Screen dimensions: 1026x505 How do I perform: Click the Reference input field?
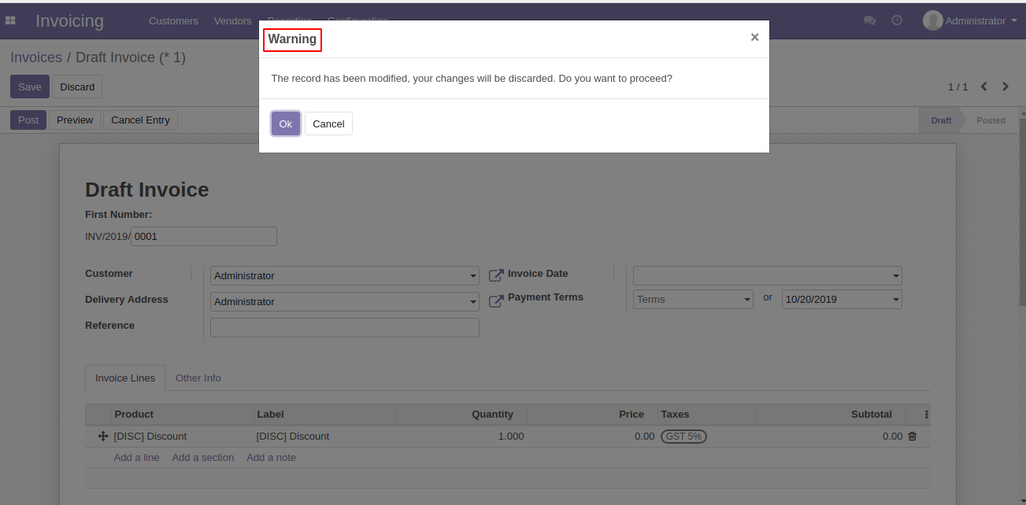(345, 327)
